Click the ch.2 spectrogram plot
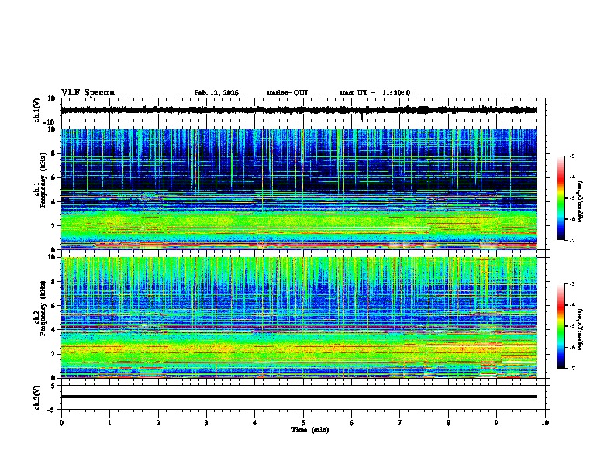The image size is (614, 474). [x=298, y=318]
